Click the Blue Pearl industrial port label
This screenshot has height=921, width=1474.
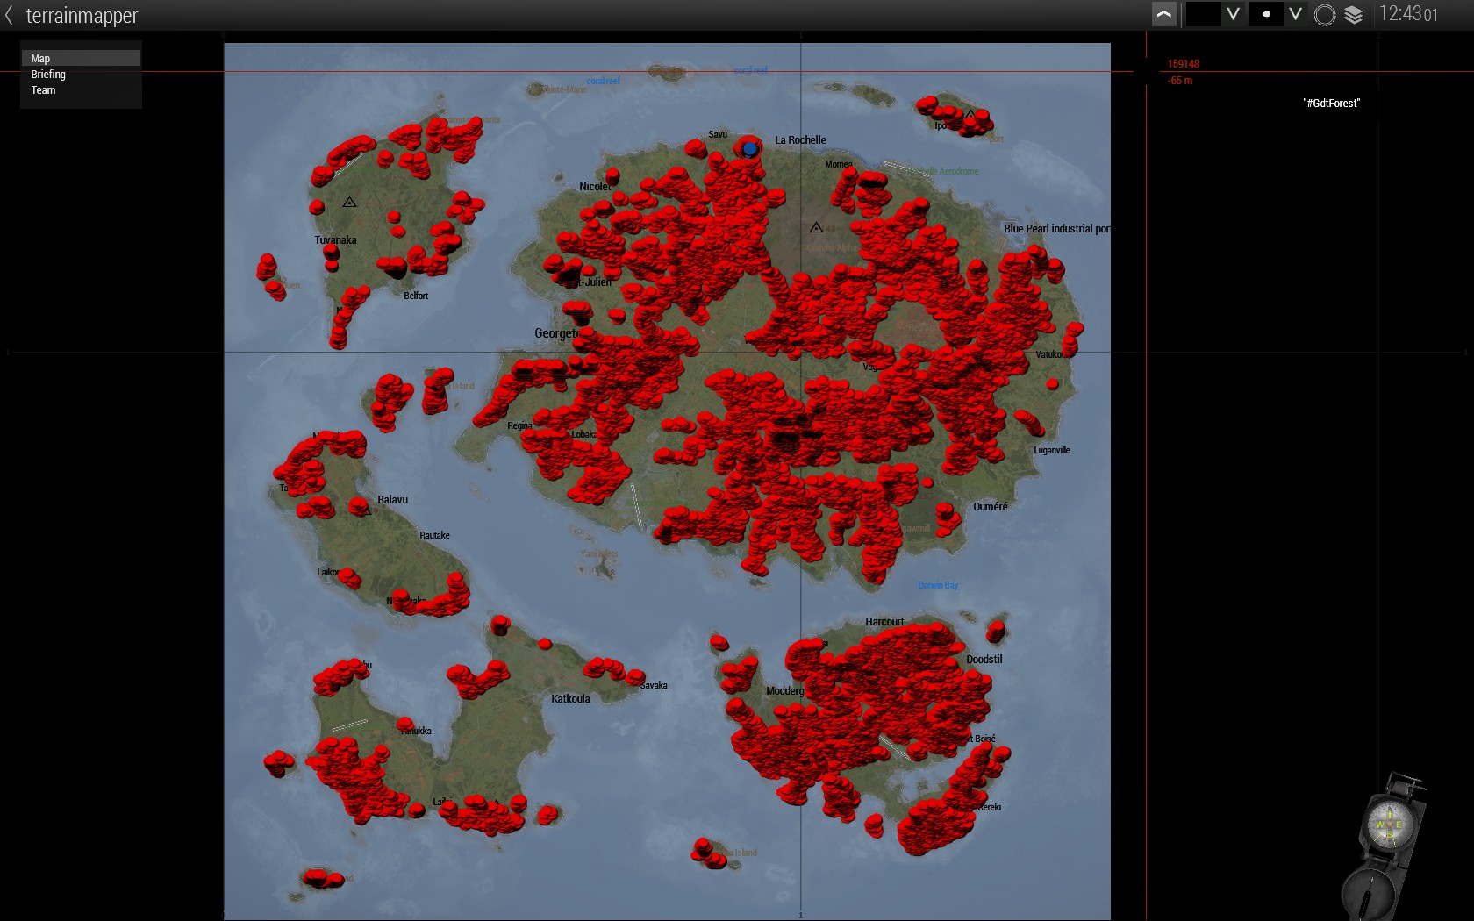click(1056, 229)
